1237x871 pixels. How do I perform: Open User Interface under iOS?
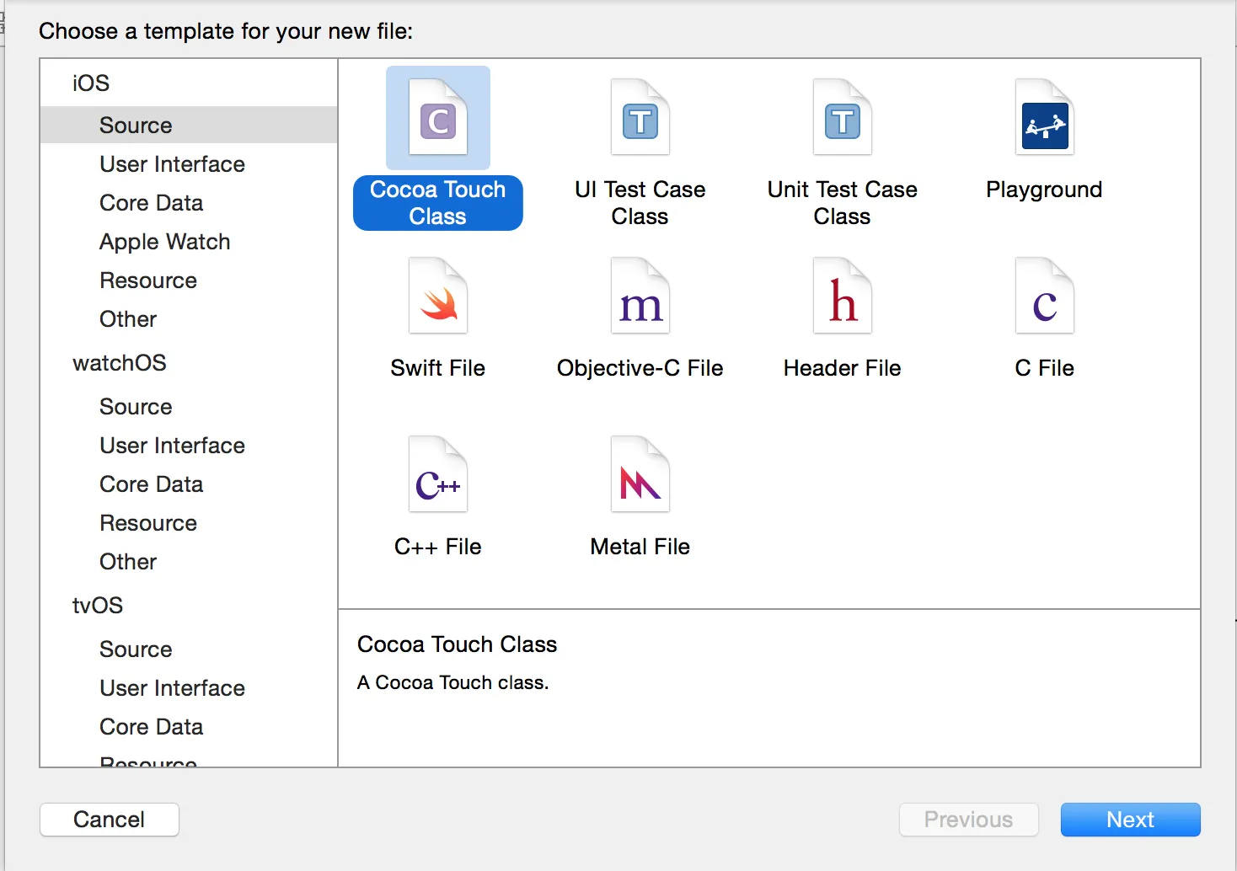pyautogui.click(x=172, y=164)
